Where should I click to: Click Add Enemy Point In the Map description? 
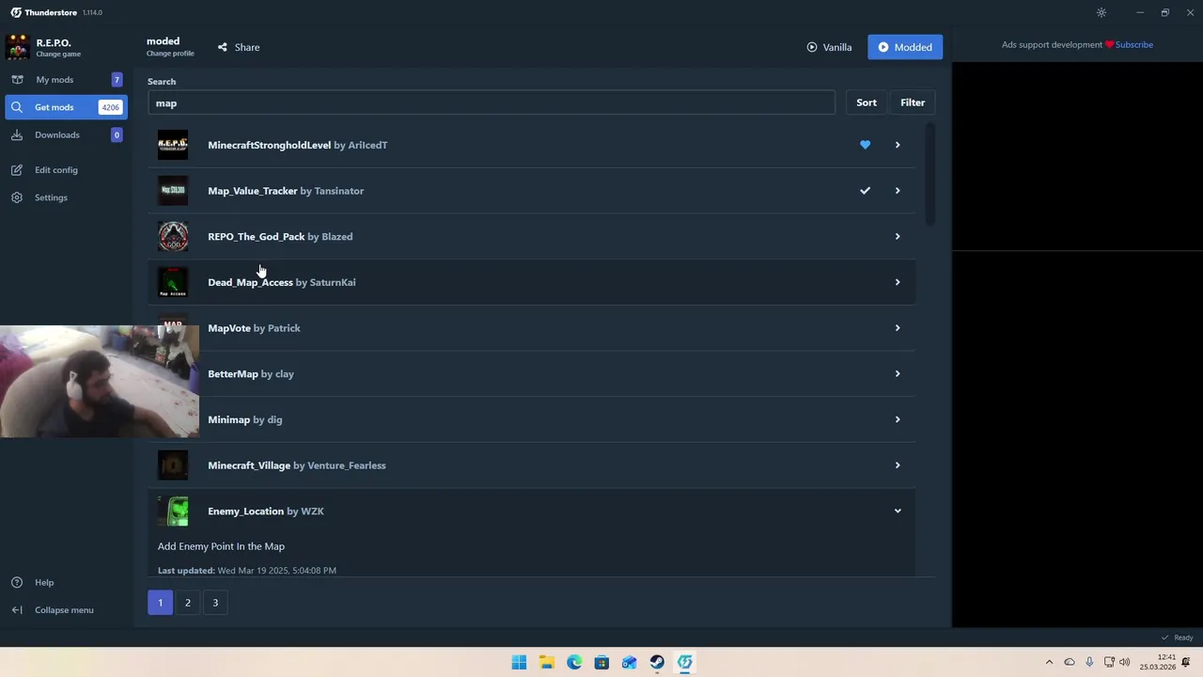[x=221, y=546]
